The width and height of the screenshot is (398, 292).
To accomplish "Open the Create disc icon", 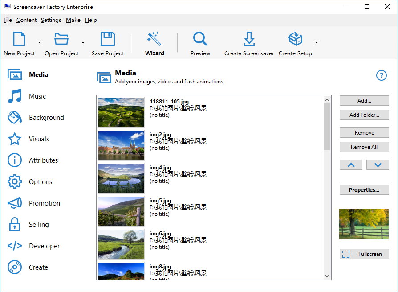I will [x=14, y=267].
